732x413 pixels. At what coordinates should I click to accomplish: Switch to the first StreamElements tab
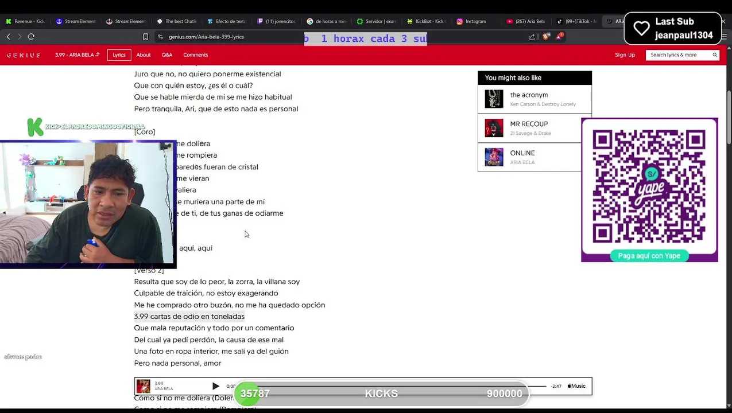pyautogui.click(x=76, y=21)
